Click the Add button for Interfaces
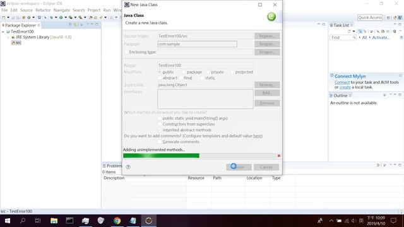Screen dimensions: 404x227 coord(267,93)
